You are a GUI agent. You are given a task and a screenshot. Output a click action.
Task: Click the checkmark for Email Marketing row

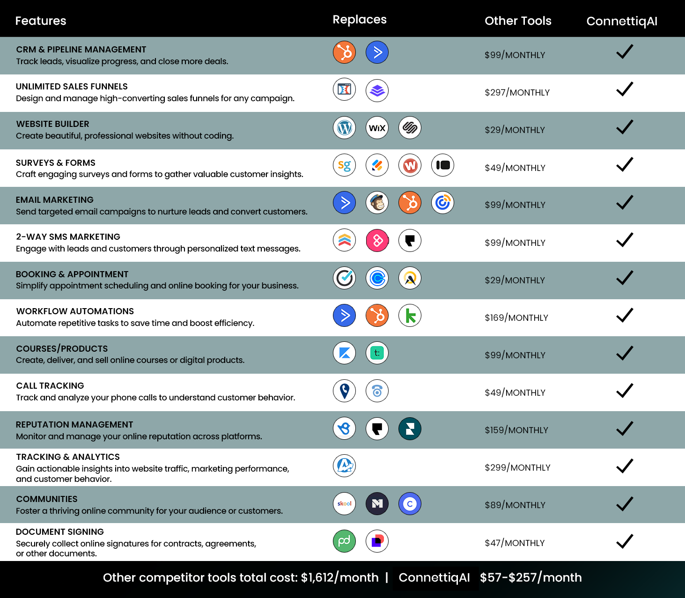pyautogui.click(x=625, y=202)
